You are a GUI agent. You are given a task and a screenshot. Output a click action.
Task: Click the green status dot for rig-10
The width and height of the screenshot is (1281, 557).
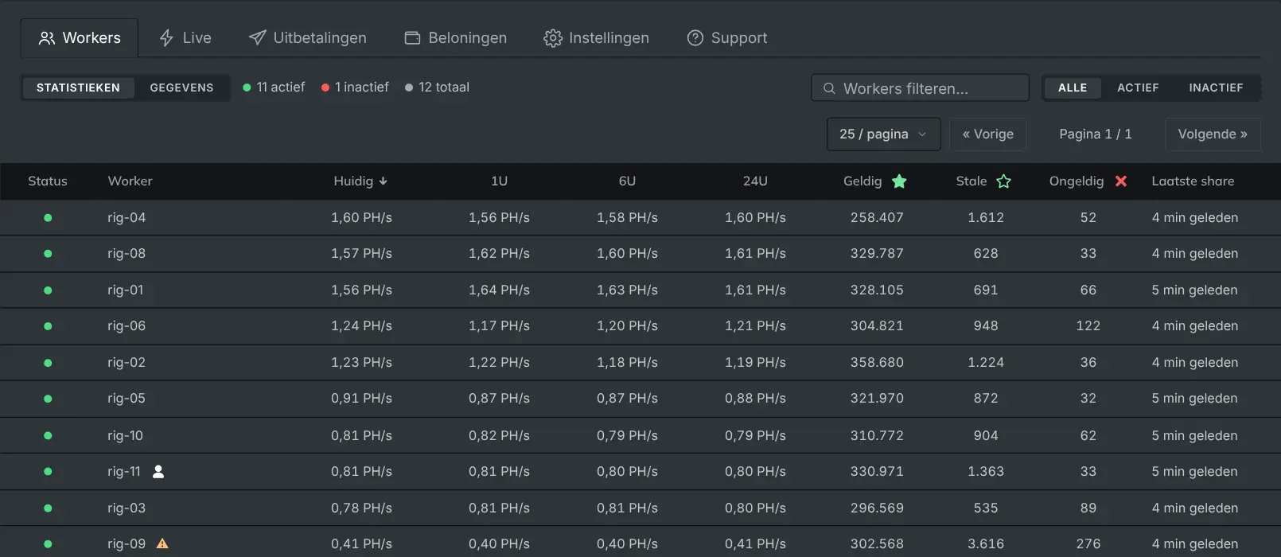click(48, 435)
